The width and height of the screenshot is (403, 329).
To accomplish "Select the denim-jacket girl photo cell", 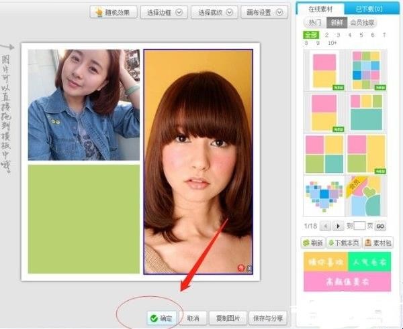I will (x=84, y=105).
